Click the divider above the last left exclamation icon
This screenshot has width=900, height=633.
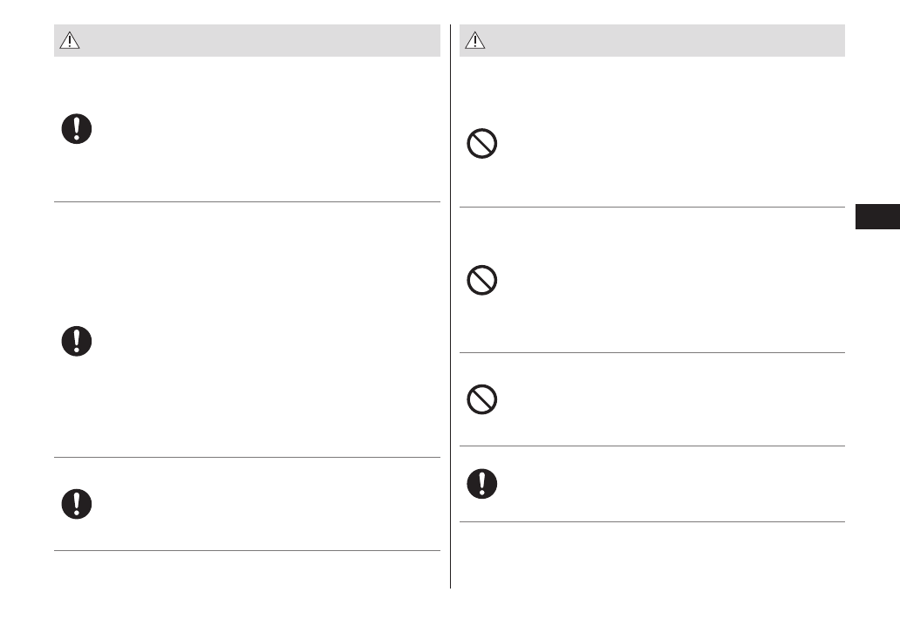247,457
